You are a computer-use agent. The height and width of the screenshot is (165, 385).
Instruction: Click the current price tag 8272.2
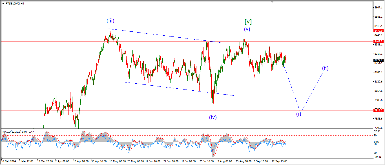pos(378,60)
